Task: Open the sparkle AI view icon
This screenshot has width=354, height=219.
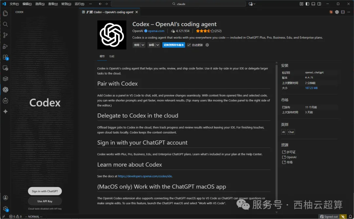Action: click(6, 111)
